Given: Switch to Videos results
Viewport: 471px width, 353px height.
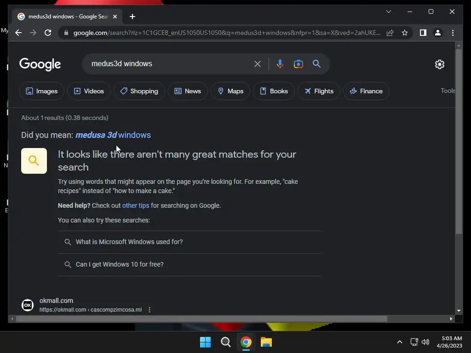Looking at the screenshot, I should point(89,91).
